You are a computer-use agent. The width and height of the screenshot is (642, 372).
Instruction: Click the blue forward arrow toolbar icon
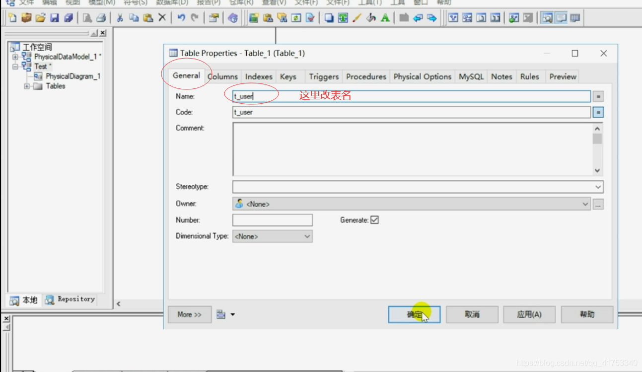click(432, 18)
